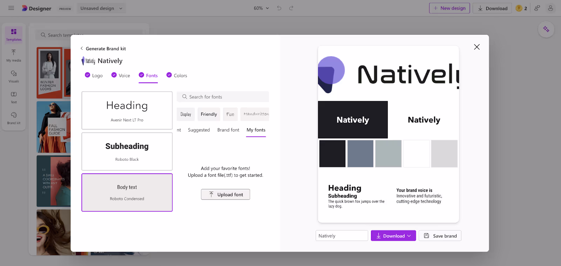The height and width of the screenshot is (266, 561).
Task: Go back using the Generate Brand kit arrow
Action: (82, 48)
